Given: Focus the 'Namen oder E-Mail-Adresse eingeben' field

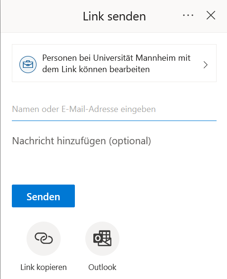Looking at the screenshot, I should tap(114, 109).
